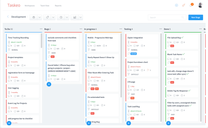Screen dimensions: 208x128
Task: Open the Workspaces menu
Action: [x=29, y=6]
